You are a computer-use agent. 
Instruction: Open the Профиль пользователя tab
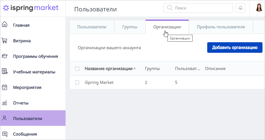click(x=221, y=27)
